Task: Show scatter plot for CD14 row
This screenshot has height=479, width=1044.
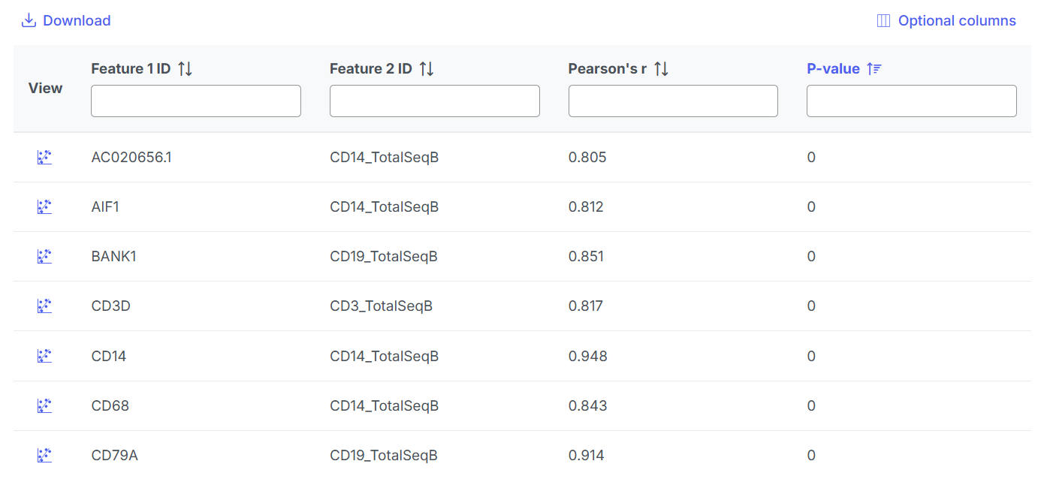Action: (44, 356)
